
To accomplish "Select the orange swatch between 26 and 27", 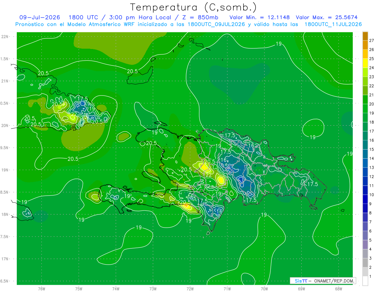I will pyautogui.click(x=365, y=45).
